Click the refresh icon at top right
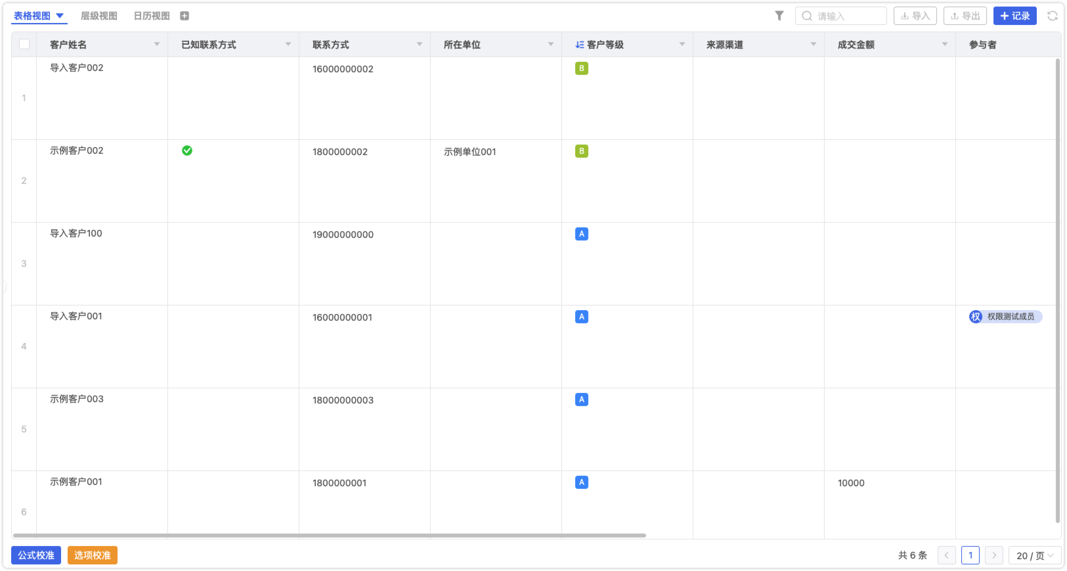The height and width of the screenshot is (571, 1067). [x=1053, y=16]
